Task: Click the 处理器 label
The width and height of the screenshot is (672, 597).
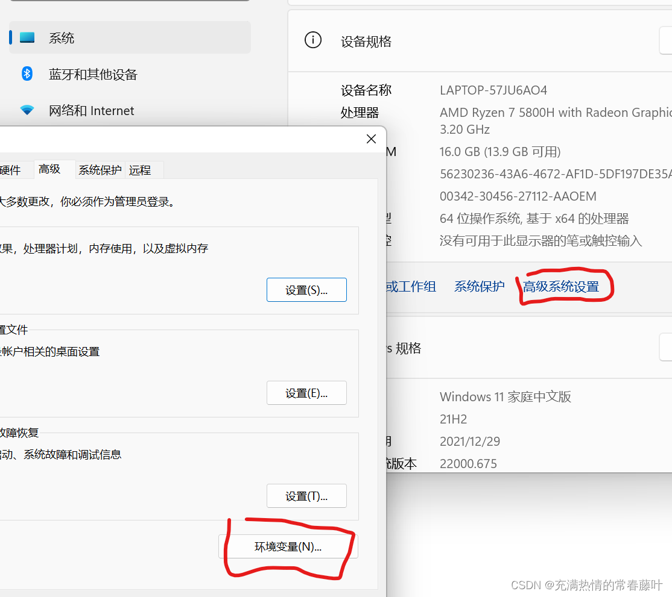Action: 360,113
